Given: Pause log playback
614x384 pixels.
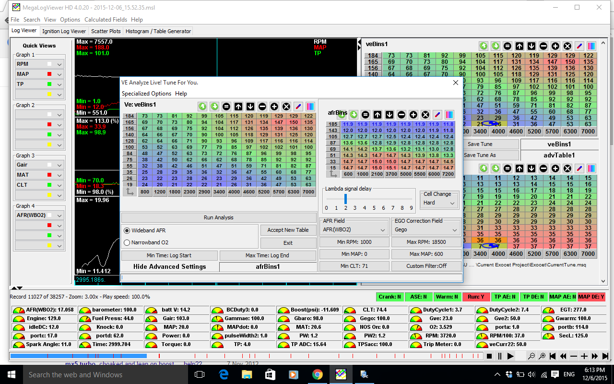Looking at the screenshot, I should pos(500,356).
